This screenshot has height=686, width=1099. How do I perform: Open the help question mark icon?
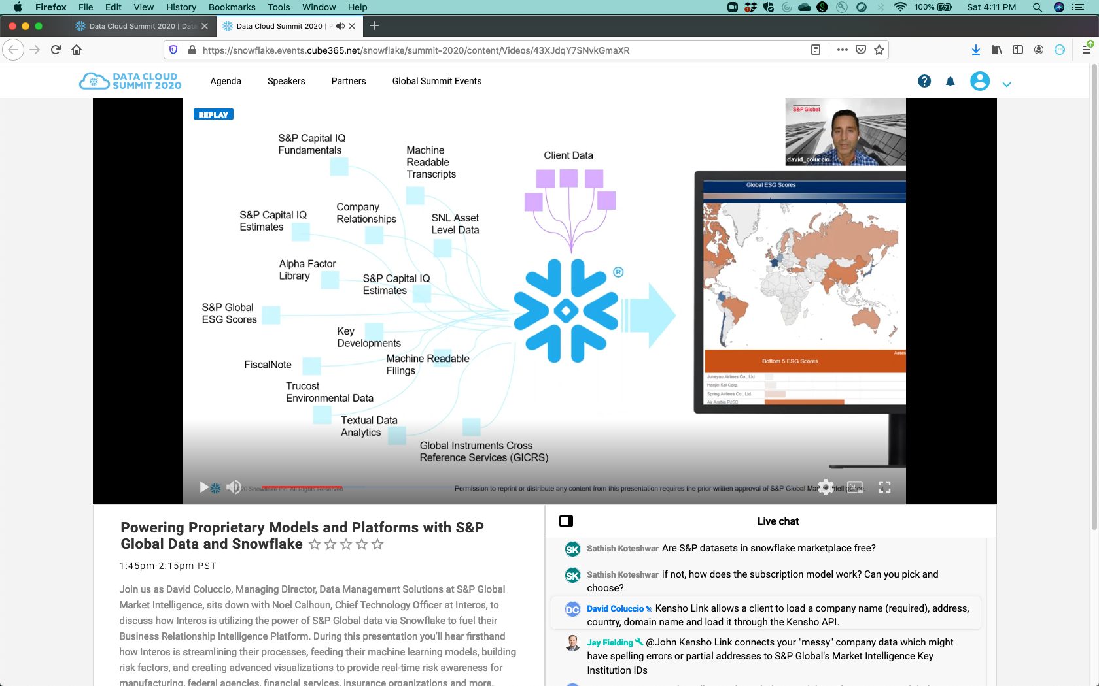pos(924,81)
